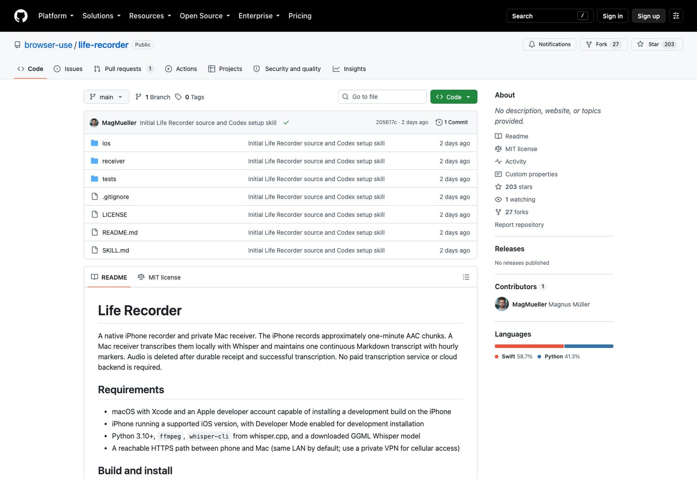Switch to the Issues tab
Screen dimensions: 697x479
68,69
